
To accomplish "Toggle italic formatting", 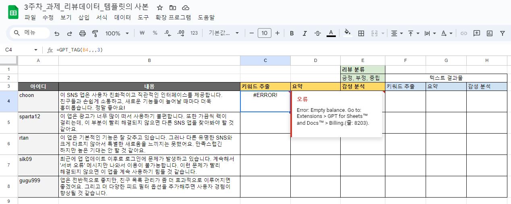I will (305, 33).
